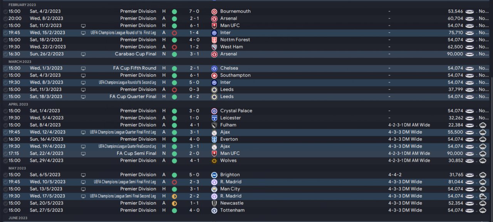493x222 pixels.
Task: Click the TV icon on Carabao Cup Final row
Action: (x=83, y=54)
